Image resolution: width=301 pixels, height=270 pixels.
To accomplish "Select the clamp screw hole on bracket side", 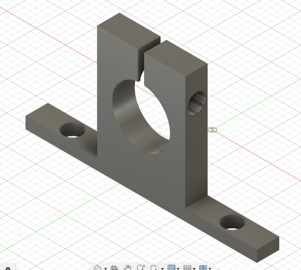I will (196, 103).
